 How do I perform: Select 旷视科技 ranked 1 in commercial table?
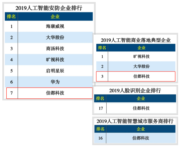141,56
